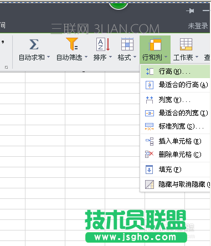Click the 工作表 label
The height and width of the screenshot is (246, 211).
pyautogui.click(x=183, y=58)
